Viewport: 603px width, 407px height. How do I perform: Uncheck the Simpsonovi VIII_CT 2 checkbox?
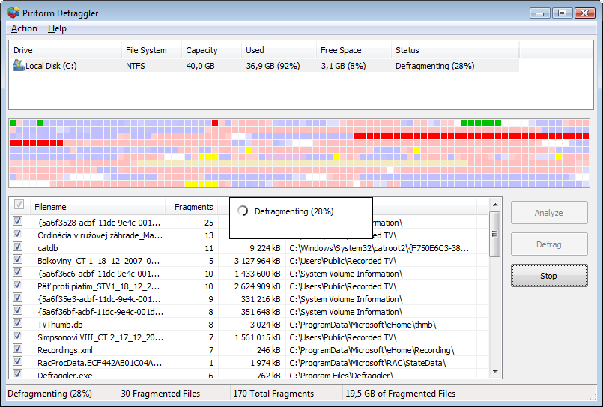click(x=17, y=336)
